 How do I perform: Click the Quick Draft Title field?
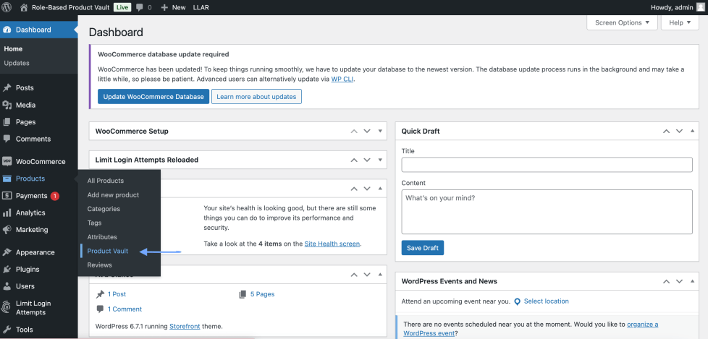[x=547, y=165]
